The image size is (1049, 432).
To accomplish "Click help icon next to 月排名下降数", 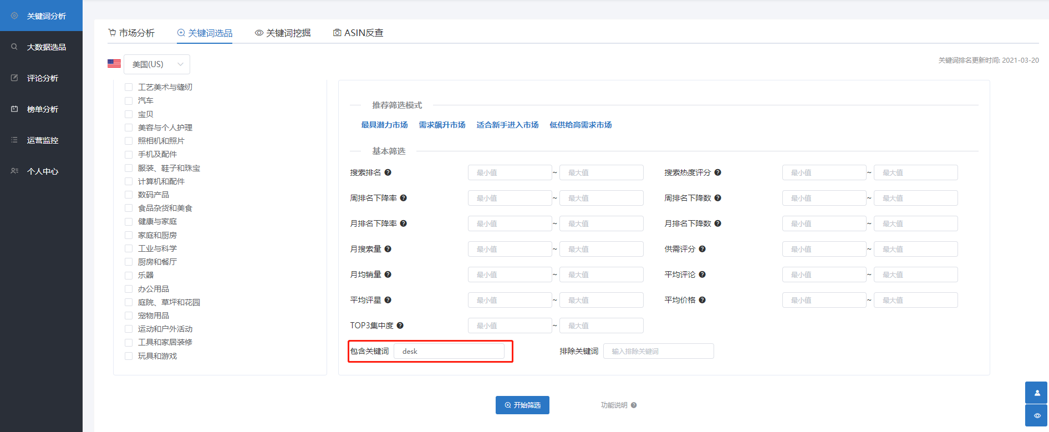I will click(x=718, y=223).
